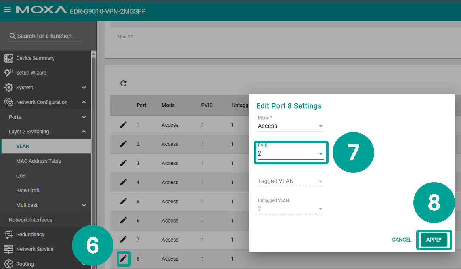This screenshot has height=269, width=461.
Task: Go to MAC Address Table page
Action: pyautogui.click(x=39, y=161)
